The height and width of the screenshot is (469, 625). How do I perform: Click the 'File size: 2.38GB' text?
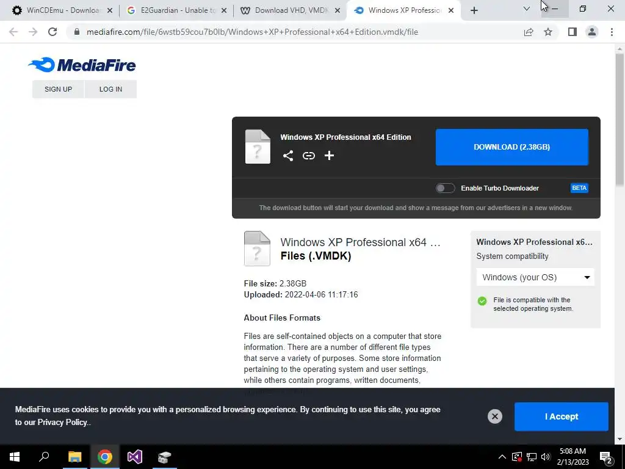coord(275,283)
